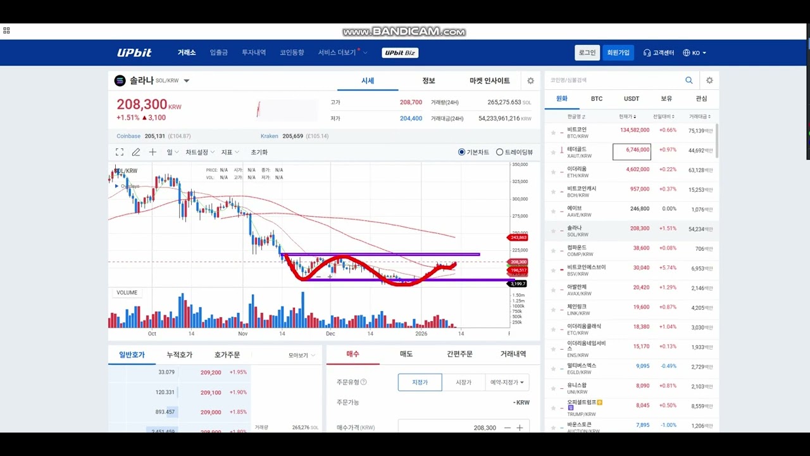The image size is (810, 456).
Task: Favorite 비트코인캐시 with its star
Action: (x=553, y=191)
